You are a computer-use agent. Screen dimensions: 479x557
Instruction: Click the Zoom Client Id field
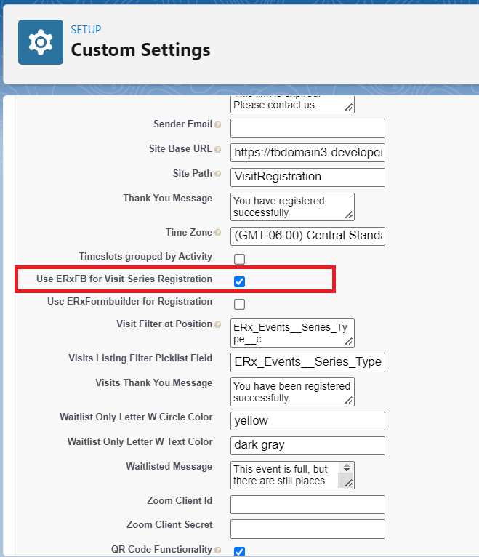coord(307,504)
